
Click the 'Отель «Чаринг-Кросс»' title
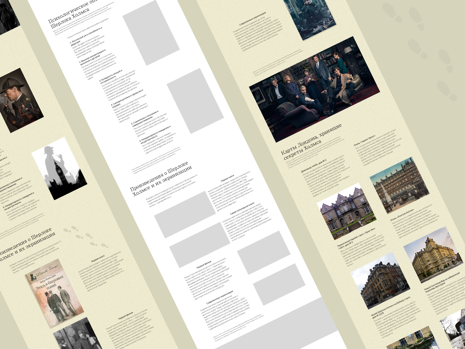[x=365, y=140]
